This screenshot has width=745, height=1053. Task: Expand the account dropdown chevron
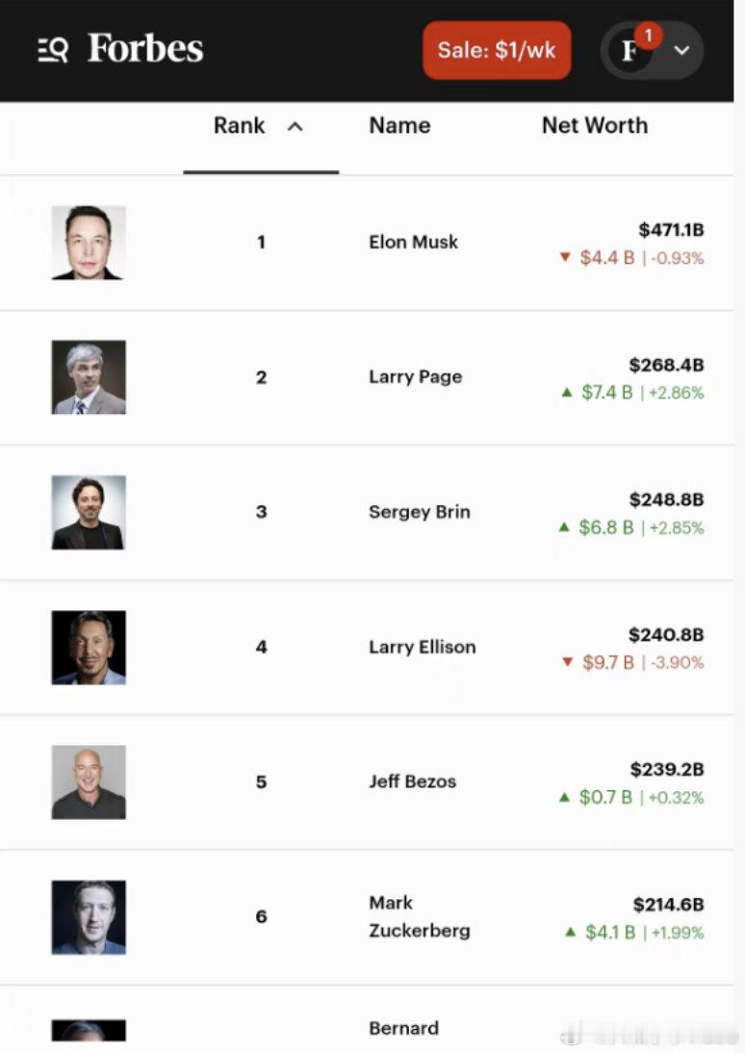pos(681,50)
